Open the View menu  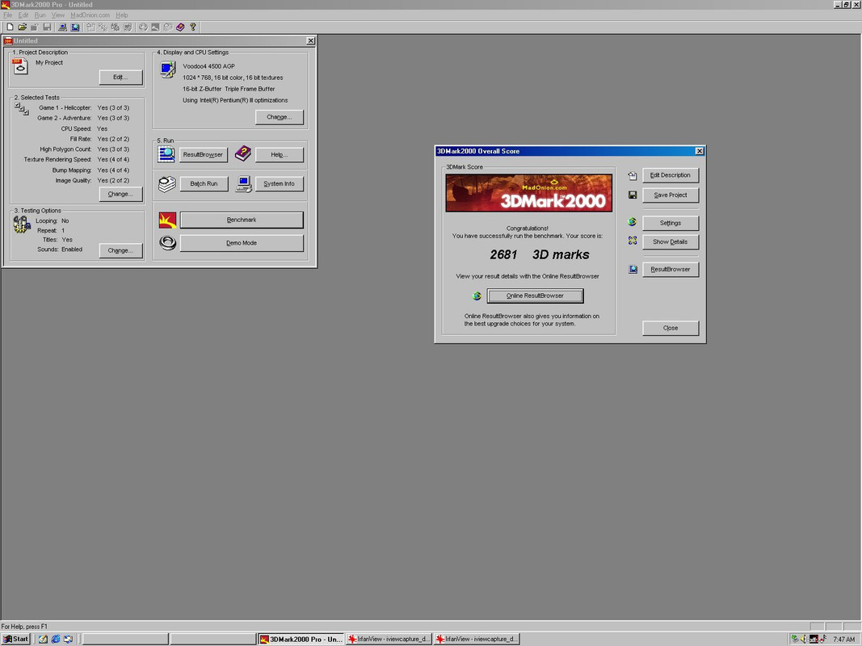pos(57,15)
